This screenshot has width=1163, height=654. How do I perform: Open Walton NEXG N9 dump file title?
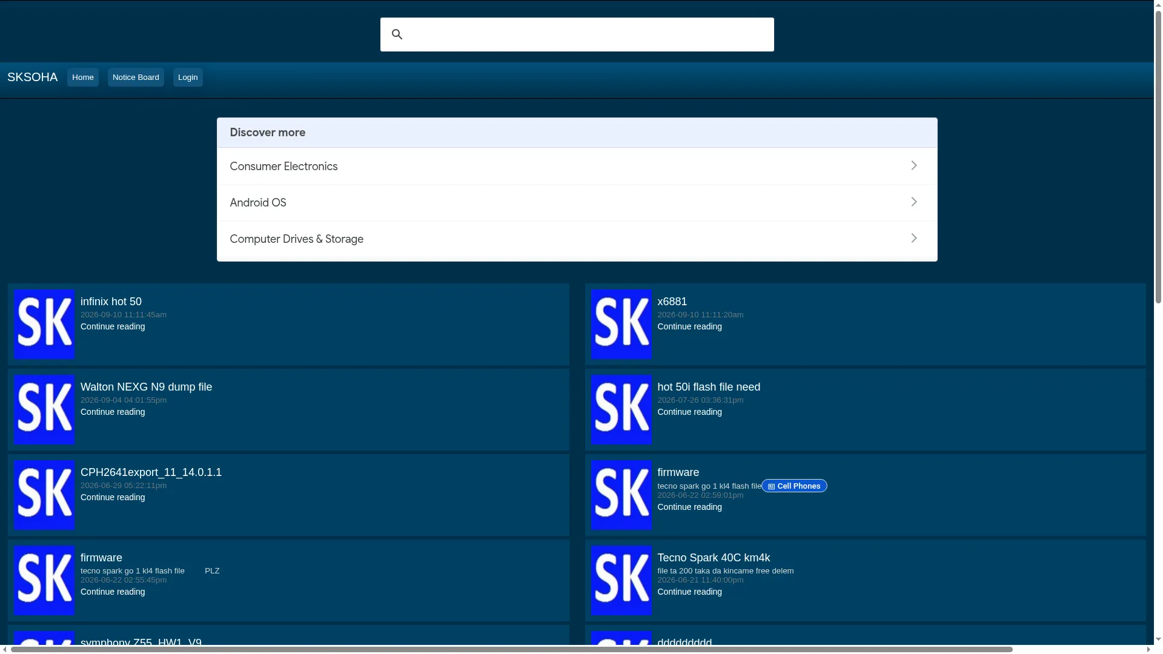[x=146, y=387]
